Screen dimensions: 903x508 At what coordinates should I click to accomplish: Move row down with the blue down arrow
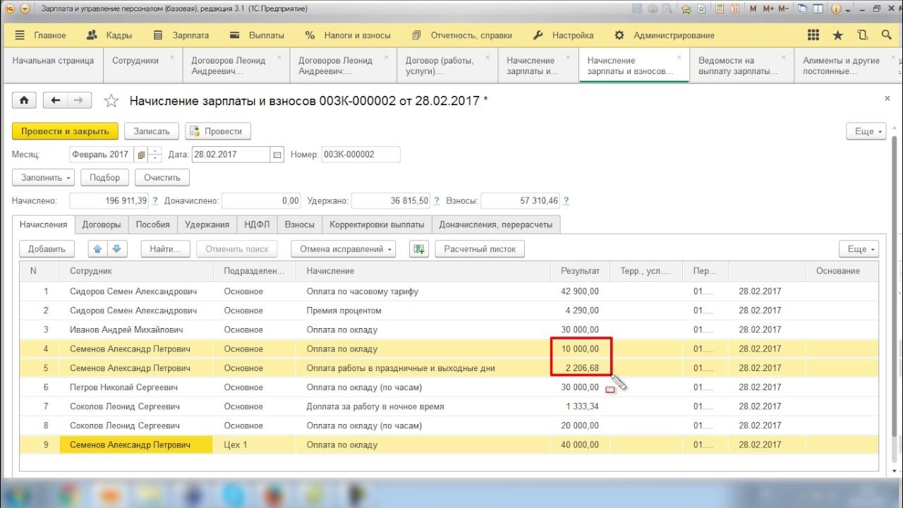117,249
